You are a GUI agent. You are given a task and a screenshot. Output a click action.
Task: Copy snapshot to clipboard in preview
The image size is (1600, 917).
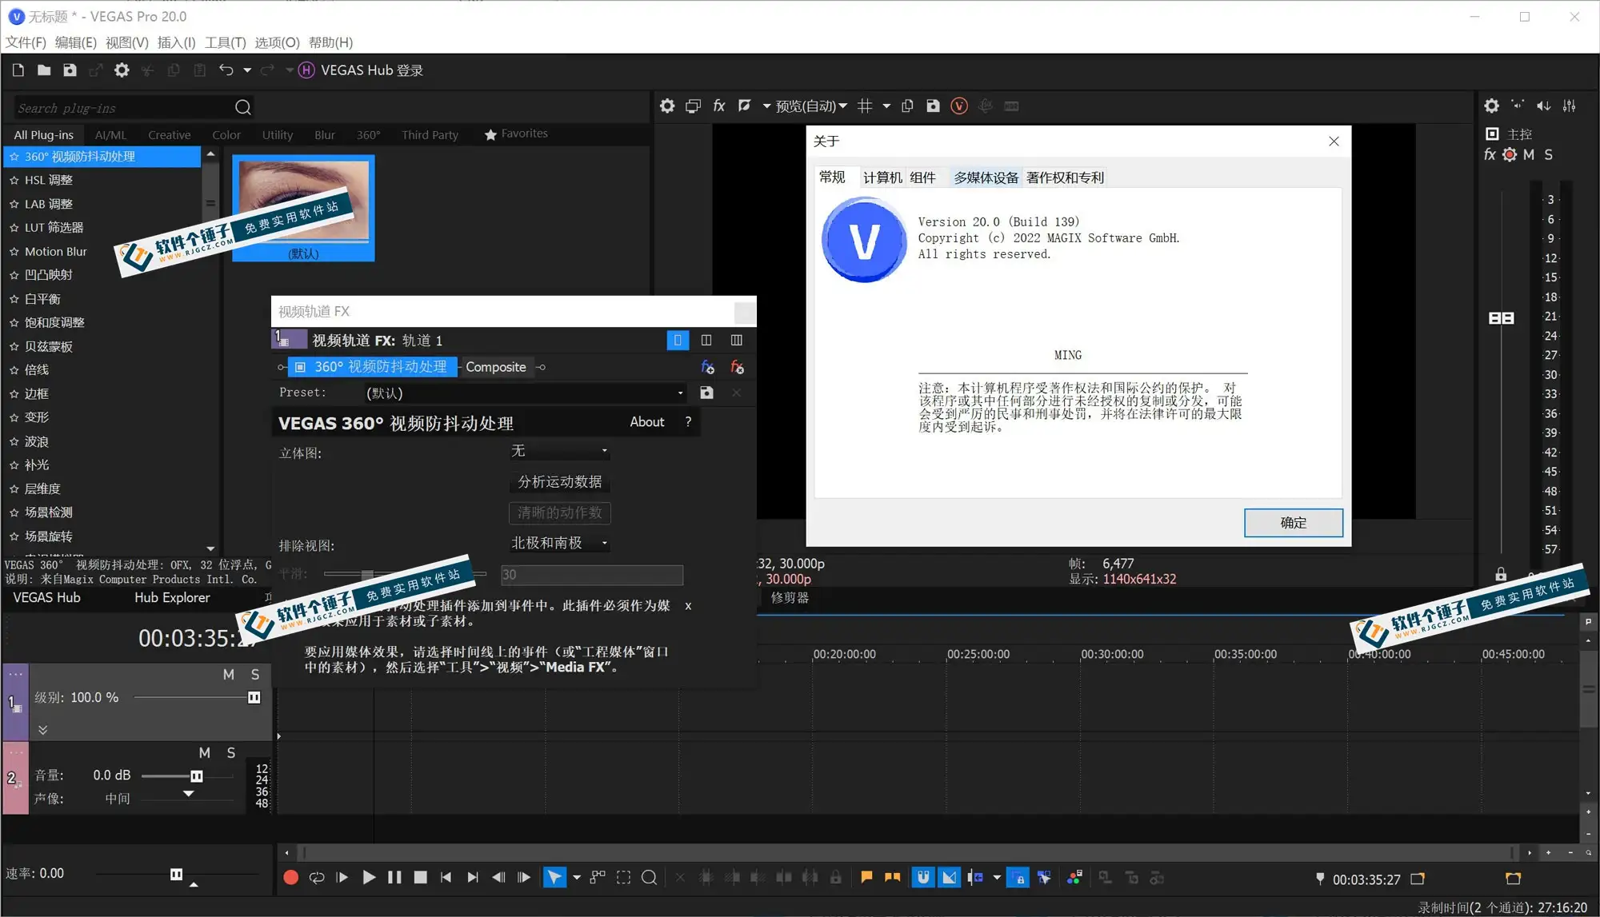[x=907, y=106]
